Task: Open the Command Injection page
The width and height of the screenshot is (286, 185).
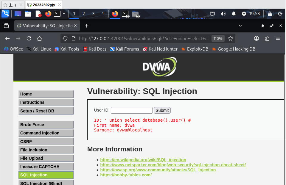Action: 46,133
